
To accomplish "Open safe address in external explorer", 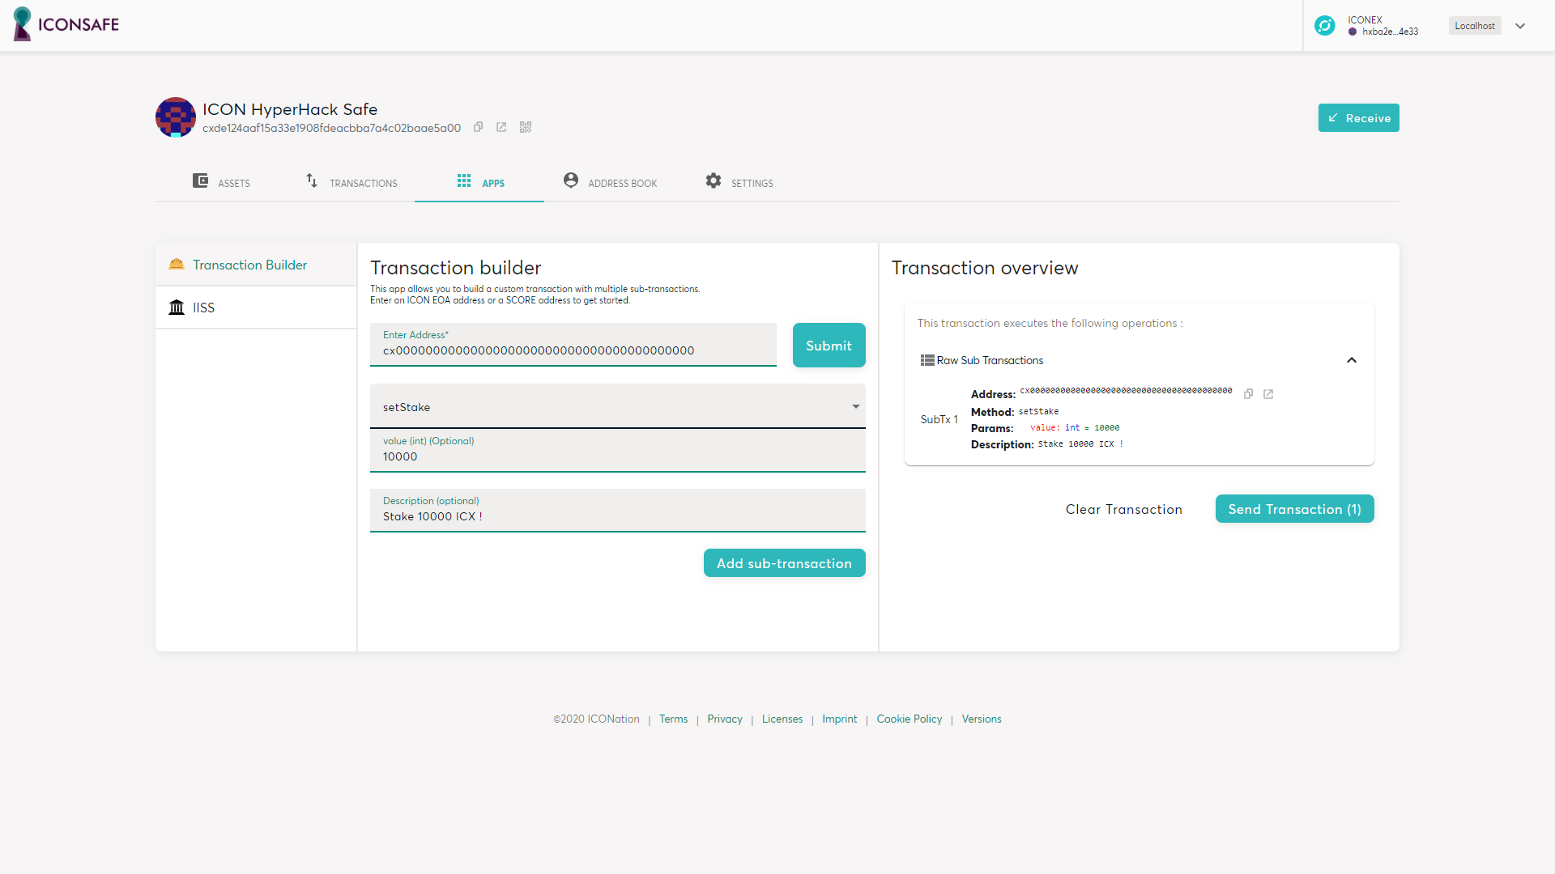I will coord(501,127).
